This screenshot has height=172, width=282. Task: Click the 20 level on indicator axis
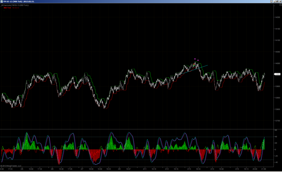[x=276, y=143]
